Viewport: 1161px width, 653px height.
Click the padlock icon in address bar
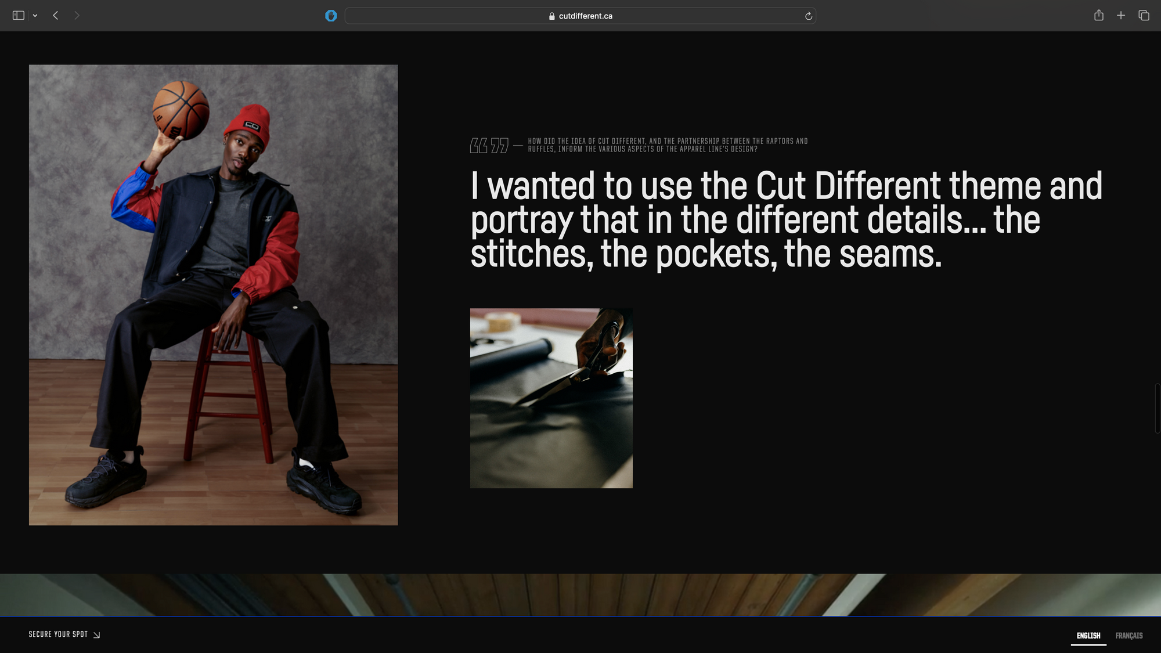point(551,16)
